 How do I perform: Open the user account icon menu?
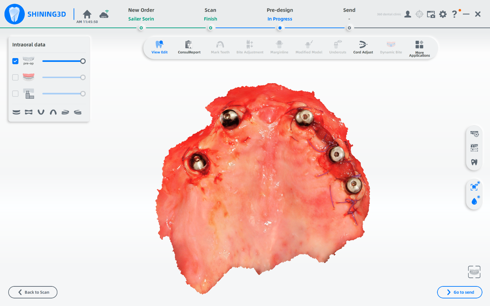point(407,14)
